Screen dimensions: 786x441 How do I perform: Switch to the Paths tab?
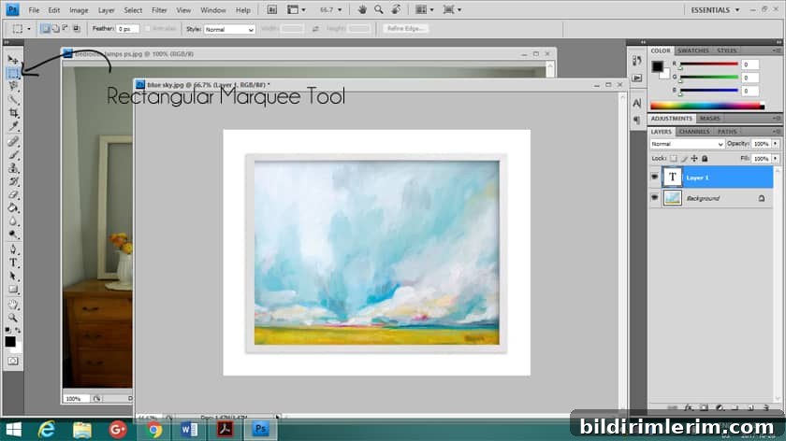pos(727,132)
